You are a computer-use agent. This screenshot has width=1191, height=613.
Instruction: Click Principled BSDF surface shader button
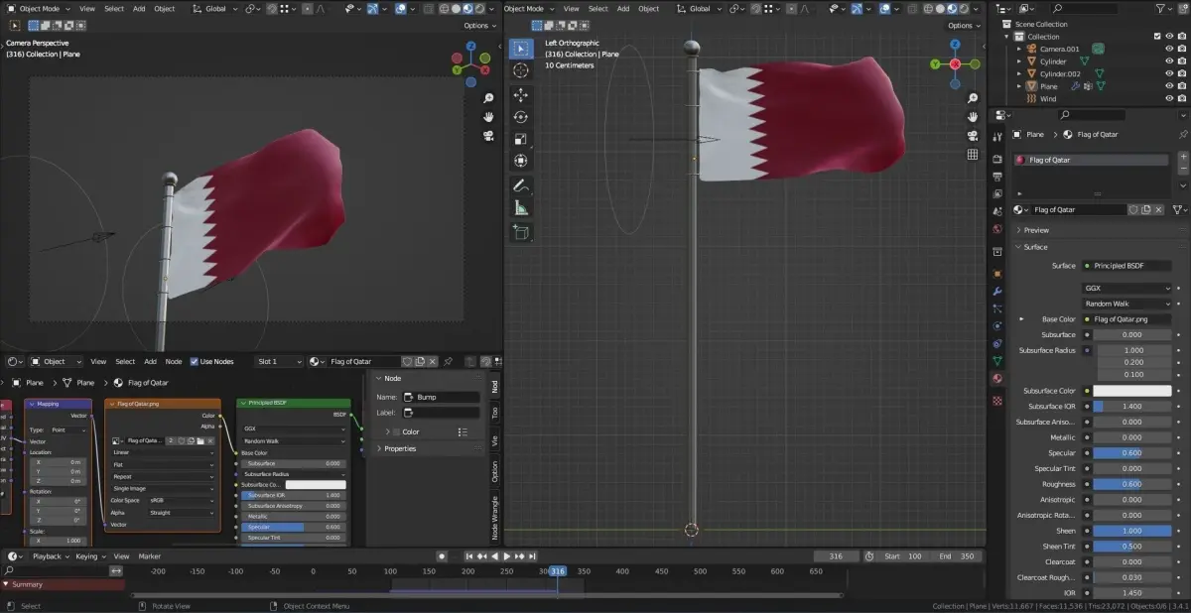pos(1127,266)
